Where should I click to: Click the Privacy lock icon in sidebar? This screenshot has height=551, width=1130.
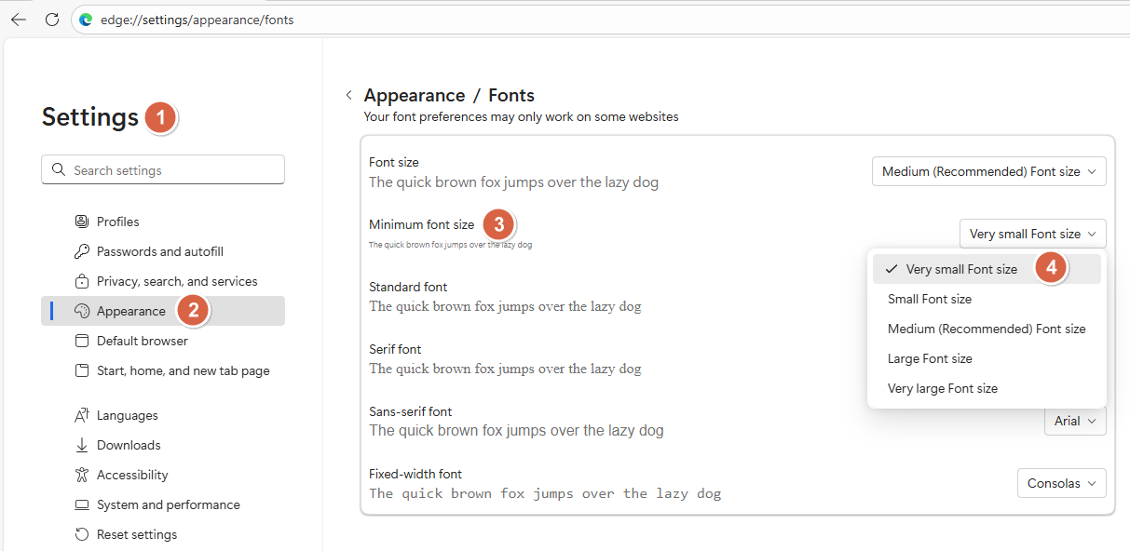click(x=81, y=281)
